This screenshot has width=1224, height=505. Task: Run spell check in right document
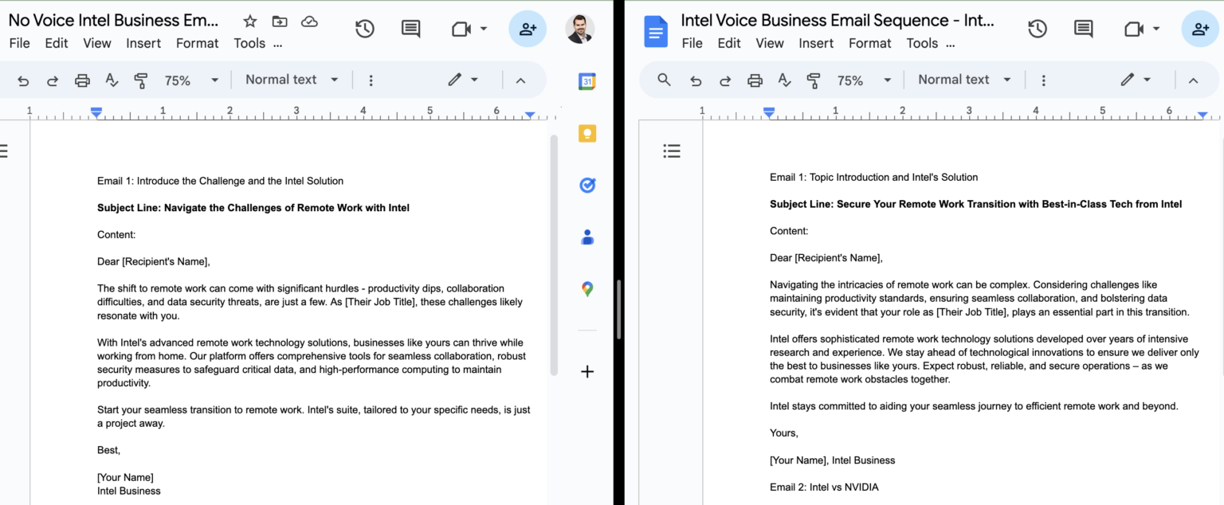pyautogui.click(x=785, y=80)
